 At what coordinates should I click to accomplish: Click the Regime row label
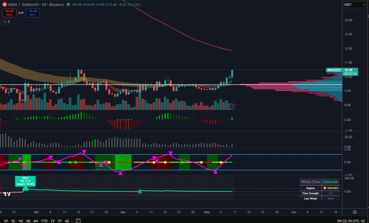(311, 188)
